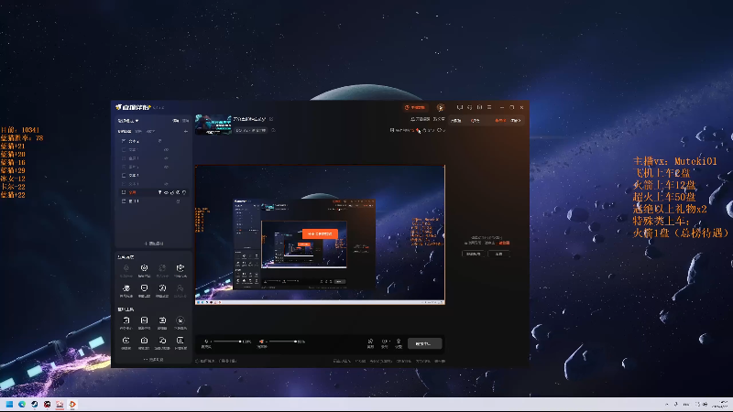The width and height of the screenshot is (733, 412).
Task: Click the first icon left of the start button
Action: tap(370, 343)
